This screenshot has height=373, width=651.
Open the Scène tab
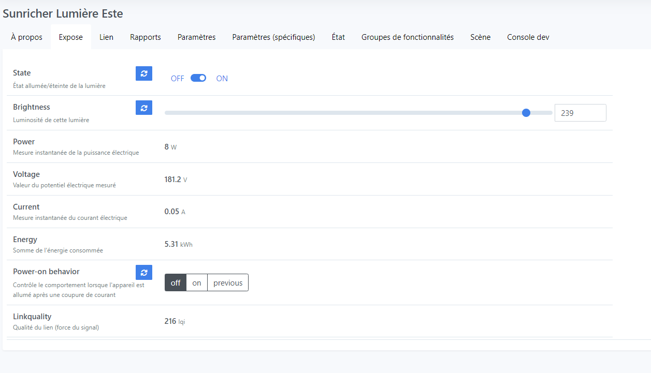481,37
